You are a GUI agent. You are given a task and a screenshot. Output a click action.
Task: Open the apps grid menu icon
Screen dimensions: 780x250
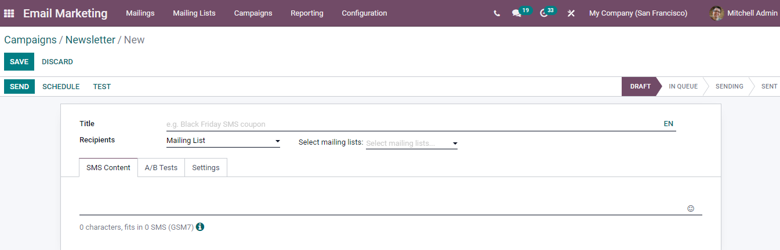(9, 13)
